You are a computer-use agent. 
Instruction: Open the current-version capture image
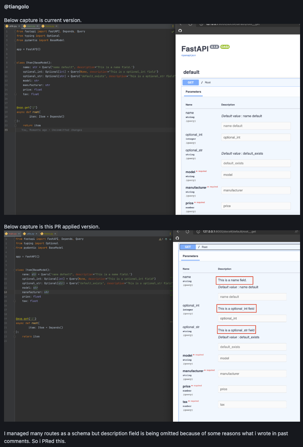pyautogui.click(x=152, y=119)
